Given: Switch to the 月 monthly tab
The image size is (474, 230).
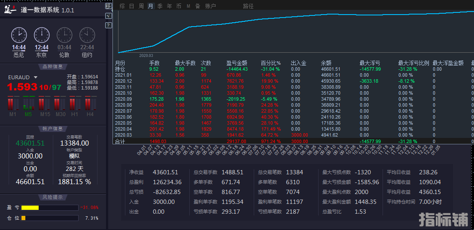Looking at the screenshot, I should coord(151,6).
